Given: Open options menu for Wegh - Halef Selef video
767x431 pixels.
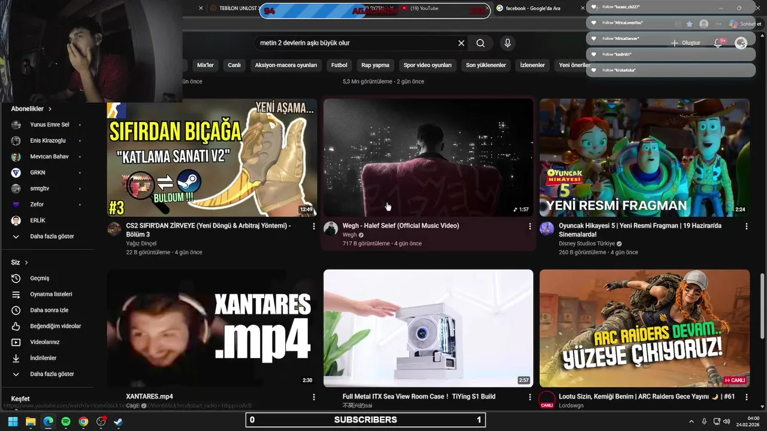Looking at the screenshot, I should click(530, 226).
